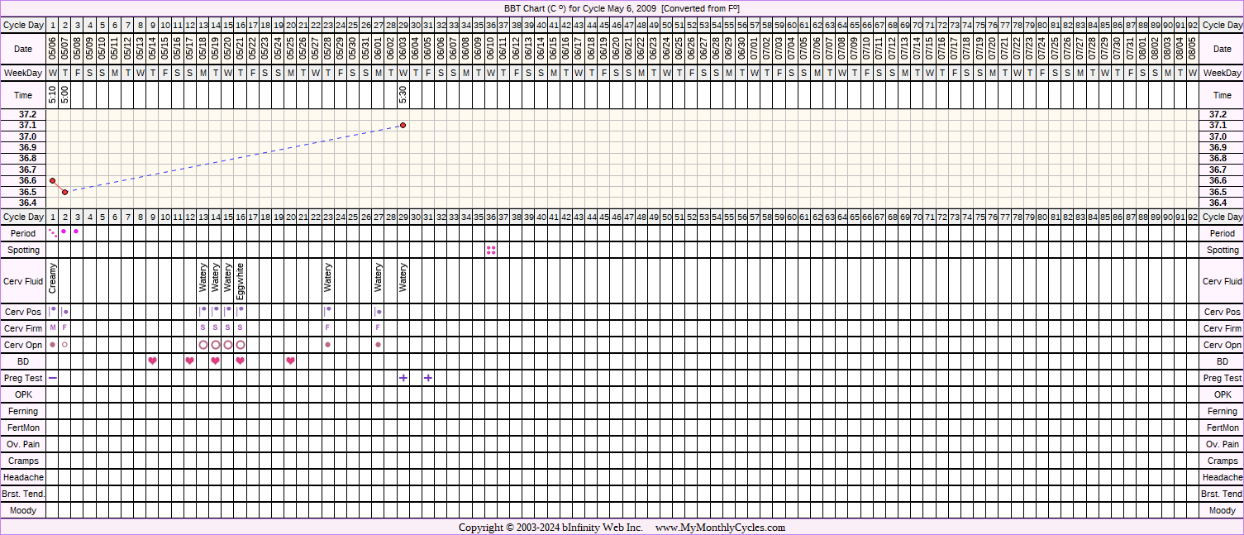Click the BD heart on cycle day 9

[153, 361]
